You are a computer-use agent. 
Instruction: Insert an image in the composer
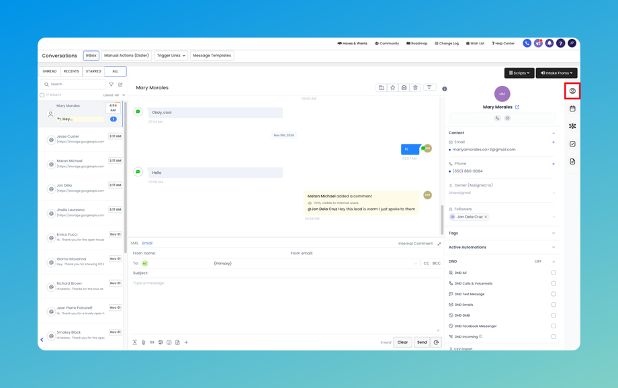(x=161, y=342)
